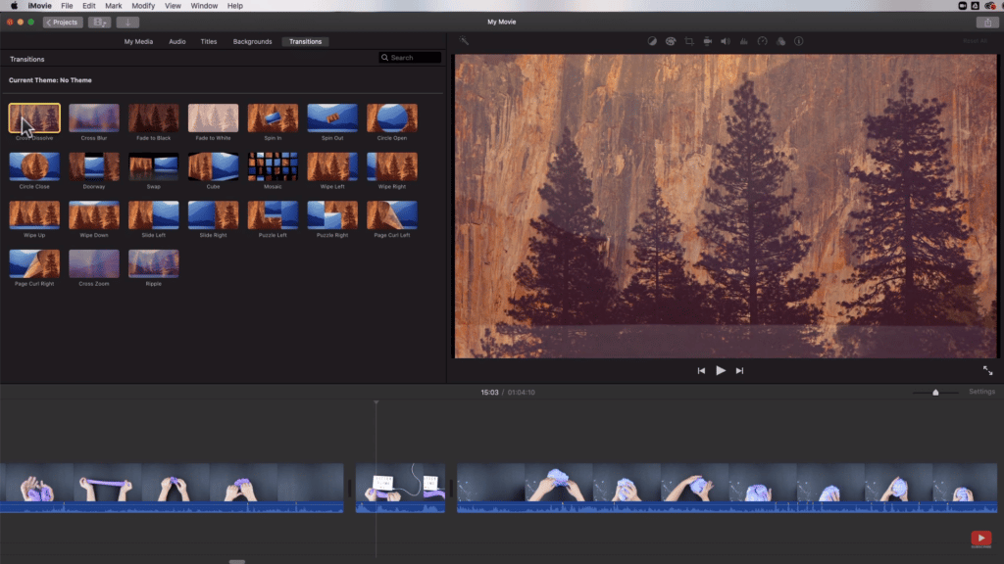The image size is (1004, 564).
Task: Switch to the My Media tab
Action: coord(138,42)
